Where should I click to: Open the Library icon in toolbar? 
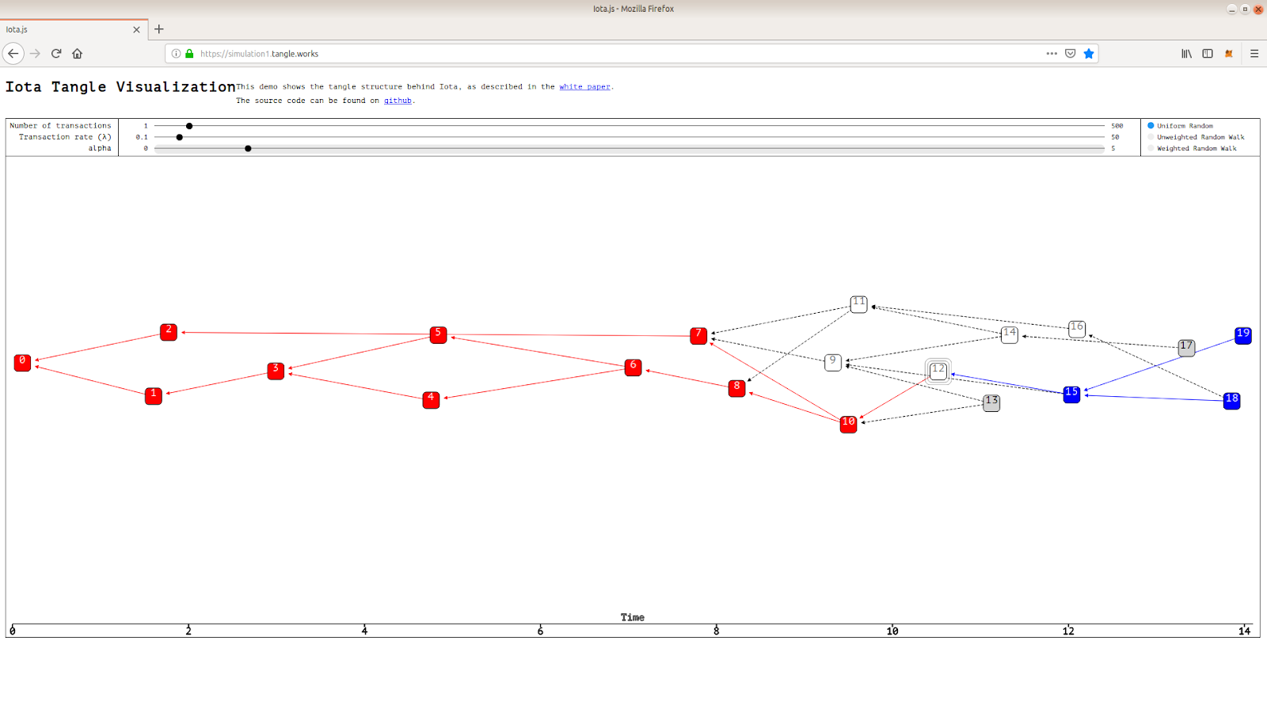pos(1186,53)
